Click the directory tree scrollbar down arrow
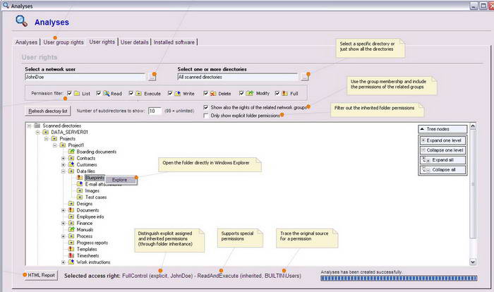The height and width of the screenshot is (292, 494). pyautogui.click(x=473, y=262)
